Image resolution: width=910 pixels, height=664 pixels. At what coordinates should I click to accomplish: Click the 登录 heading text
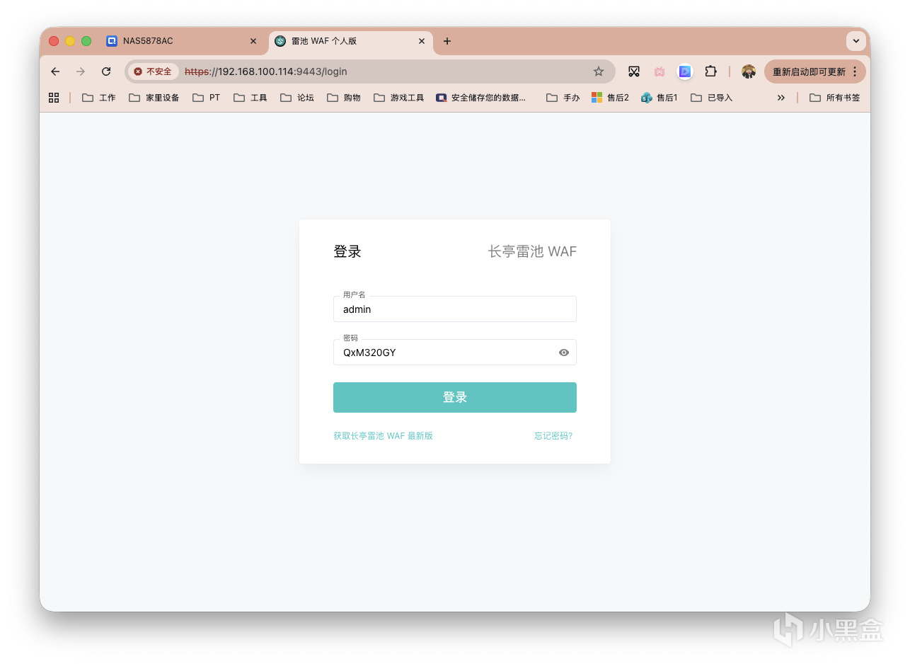click(347, 251)
